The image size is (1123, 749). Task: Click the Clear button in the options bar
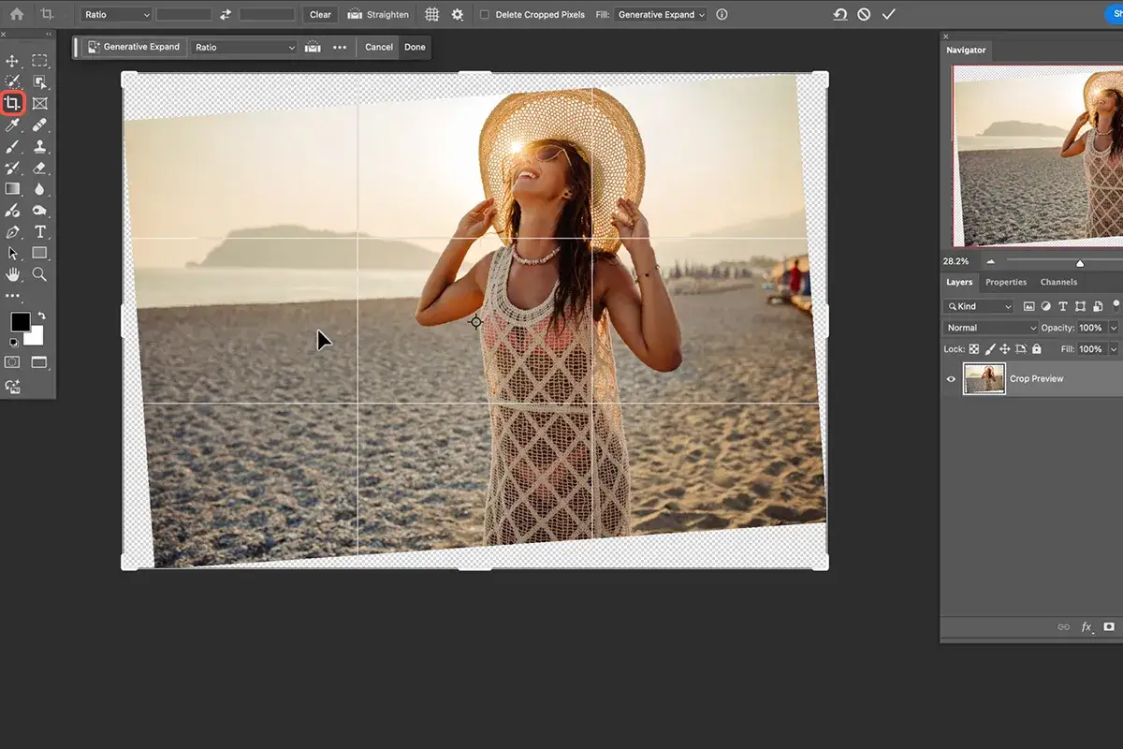click(x=319, y=14)
